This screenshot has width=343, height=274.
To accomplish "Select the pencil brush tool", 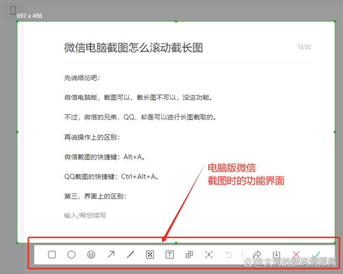I will coord(130,255).
